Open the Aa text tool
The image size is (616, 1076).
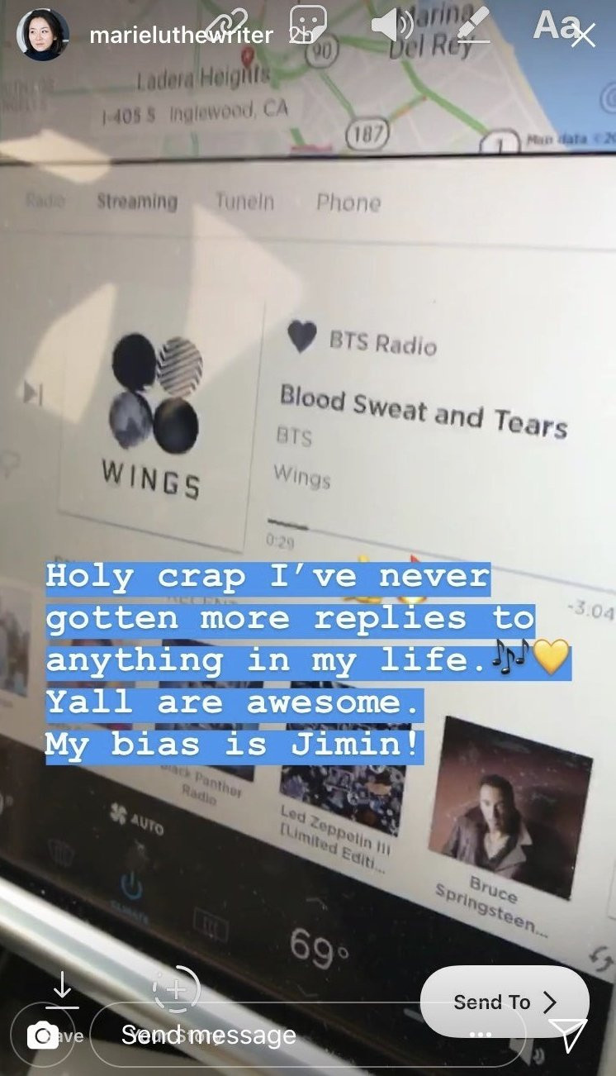tap(554, 26)
